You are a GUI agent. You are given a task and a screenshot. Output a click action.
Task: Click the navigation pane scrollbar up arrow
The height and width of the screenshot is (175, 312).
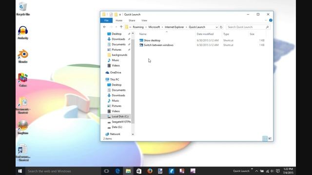[133, 34]
